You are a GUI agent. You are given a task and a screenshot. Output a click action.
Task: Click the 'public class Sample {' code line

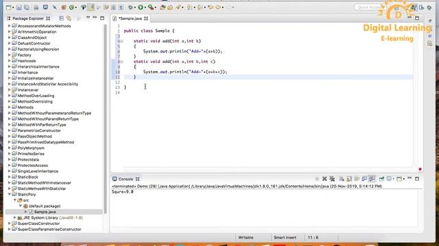point(149,31)
